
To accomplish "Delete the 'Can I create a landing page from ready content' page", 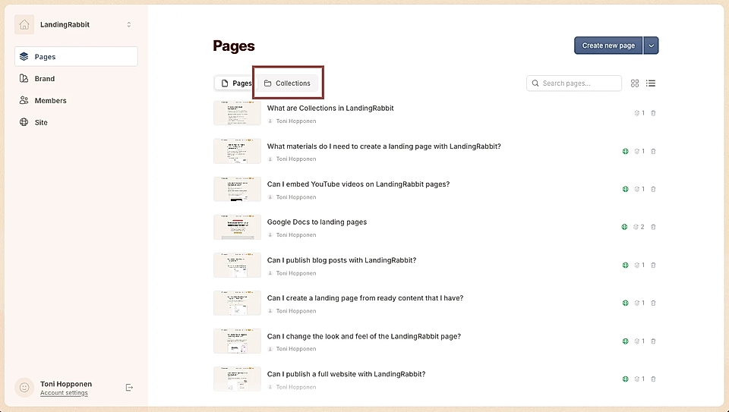I will click(x=653, y=303).
